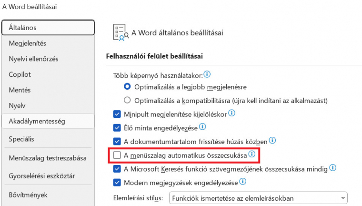Select Optimalizálás a kompatibilitásra radio button

(127, 100)
